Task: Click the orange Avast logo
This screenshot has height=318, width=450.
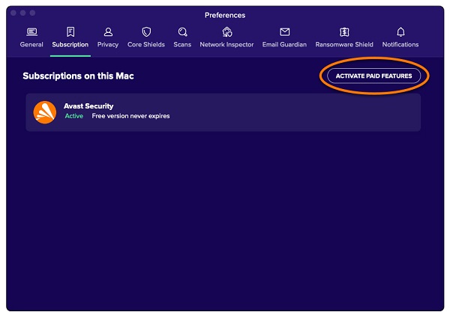Action: 45,112
